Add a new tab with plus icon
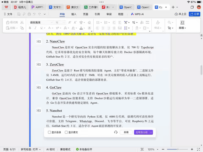 (x=173, y=7)
